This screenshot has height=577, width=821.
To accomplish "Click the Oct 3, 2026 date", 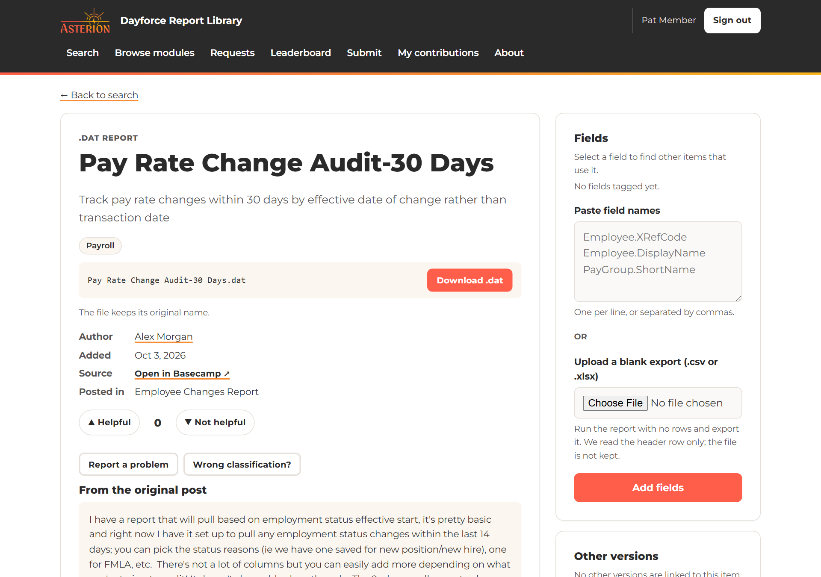I will click(x=160, y=356).
